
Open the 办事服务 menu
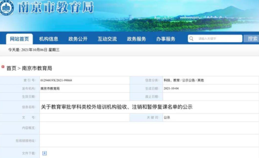click(x=166, y=39)
